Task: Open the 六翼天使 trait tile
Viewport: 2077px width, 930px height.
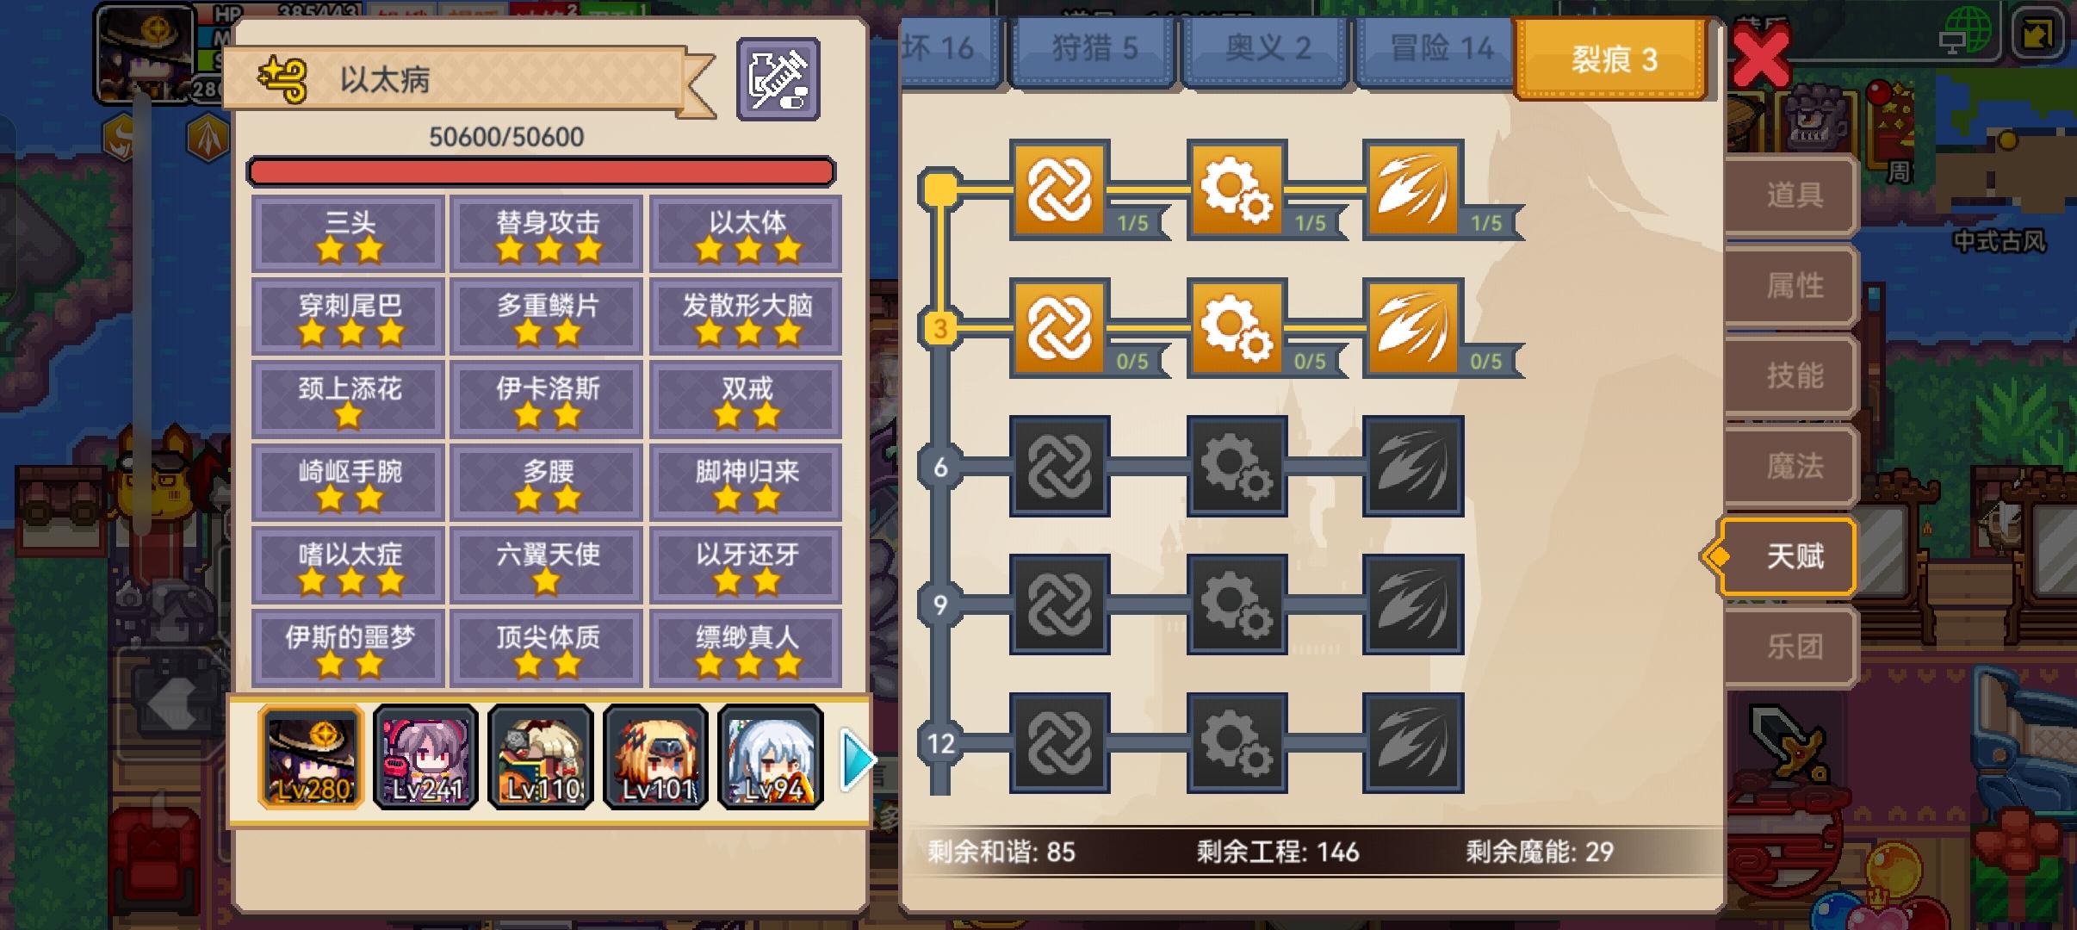Action: (x=547, y=566)
